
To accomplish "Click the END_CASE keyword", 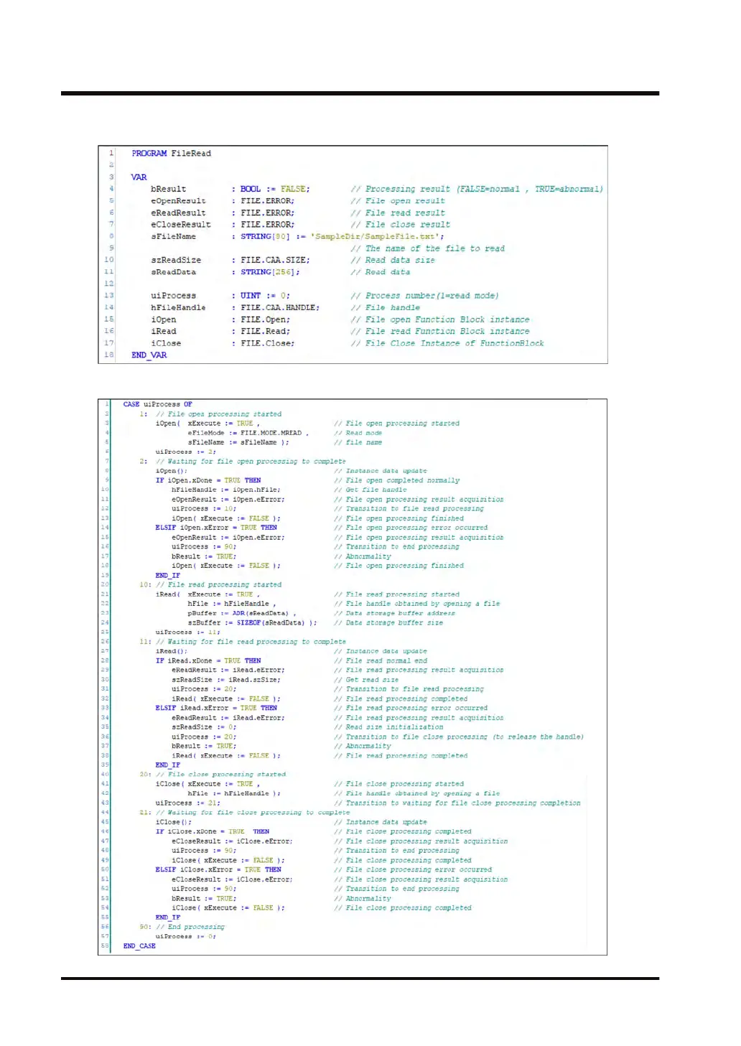I will click(x=139, y=946).
